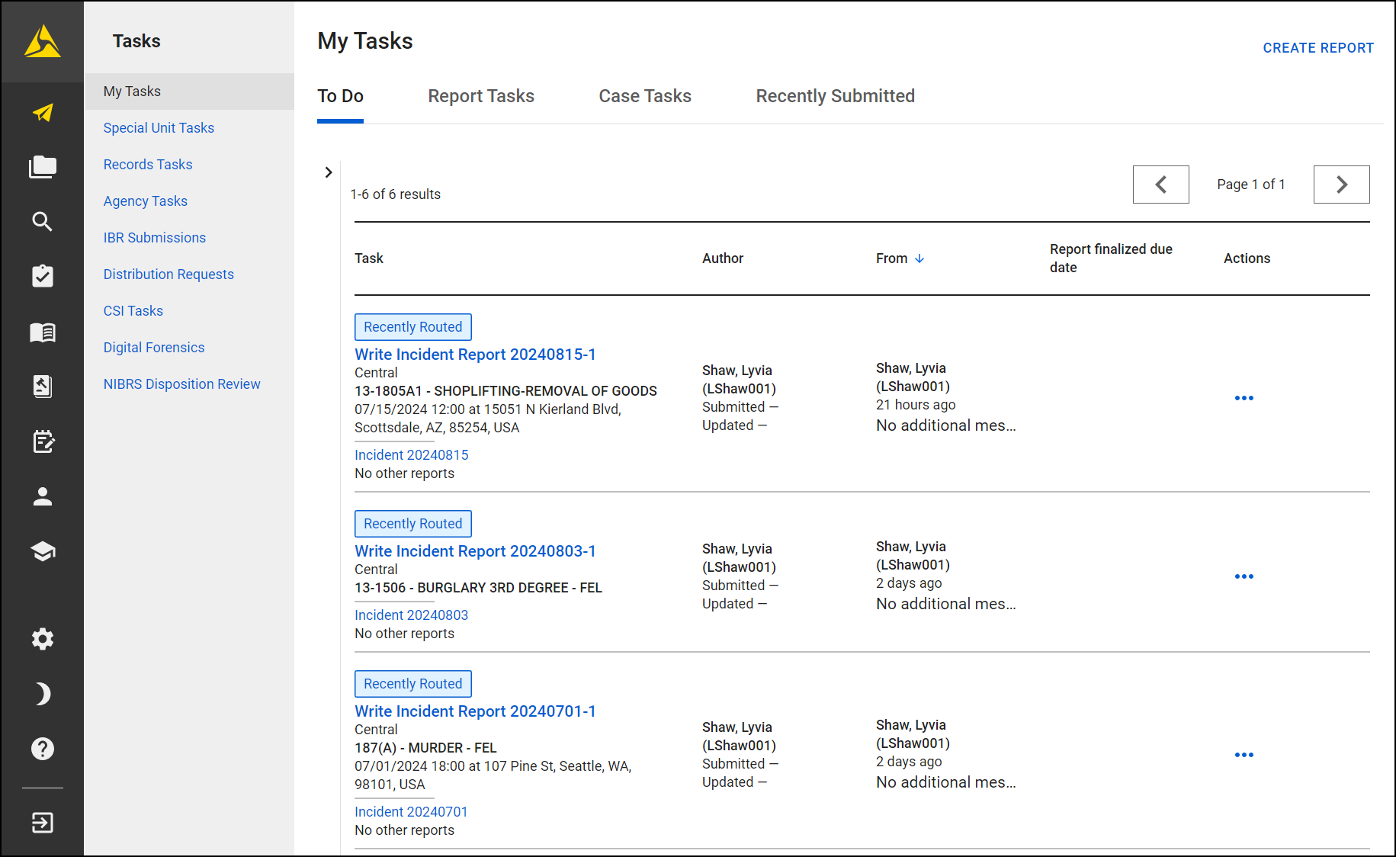Collapse the results panel with the chevron

pos(329,172)
